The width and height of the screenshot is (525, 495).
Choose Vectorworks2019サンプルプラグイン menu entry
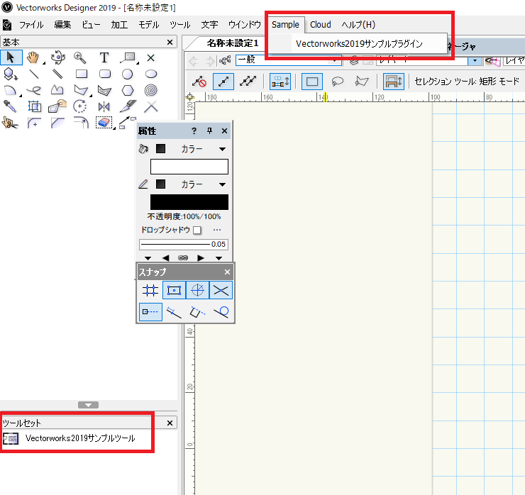click(x=359, y=44)
